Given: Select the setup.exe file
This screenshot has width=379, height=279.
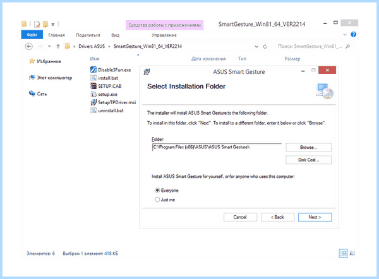Looking at the screenshot, I should 107,94.
